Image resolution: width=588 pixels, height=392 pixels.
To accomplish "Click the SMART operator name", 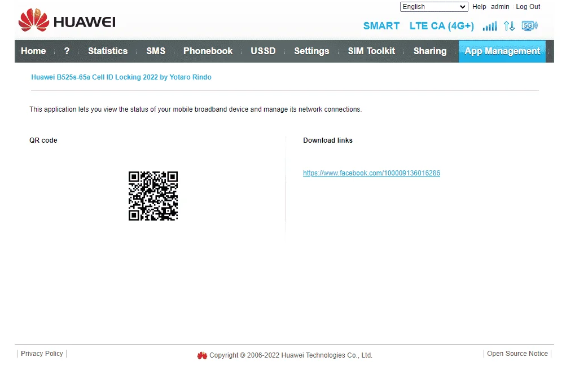I will click(x=381, y=26).
